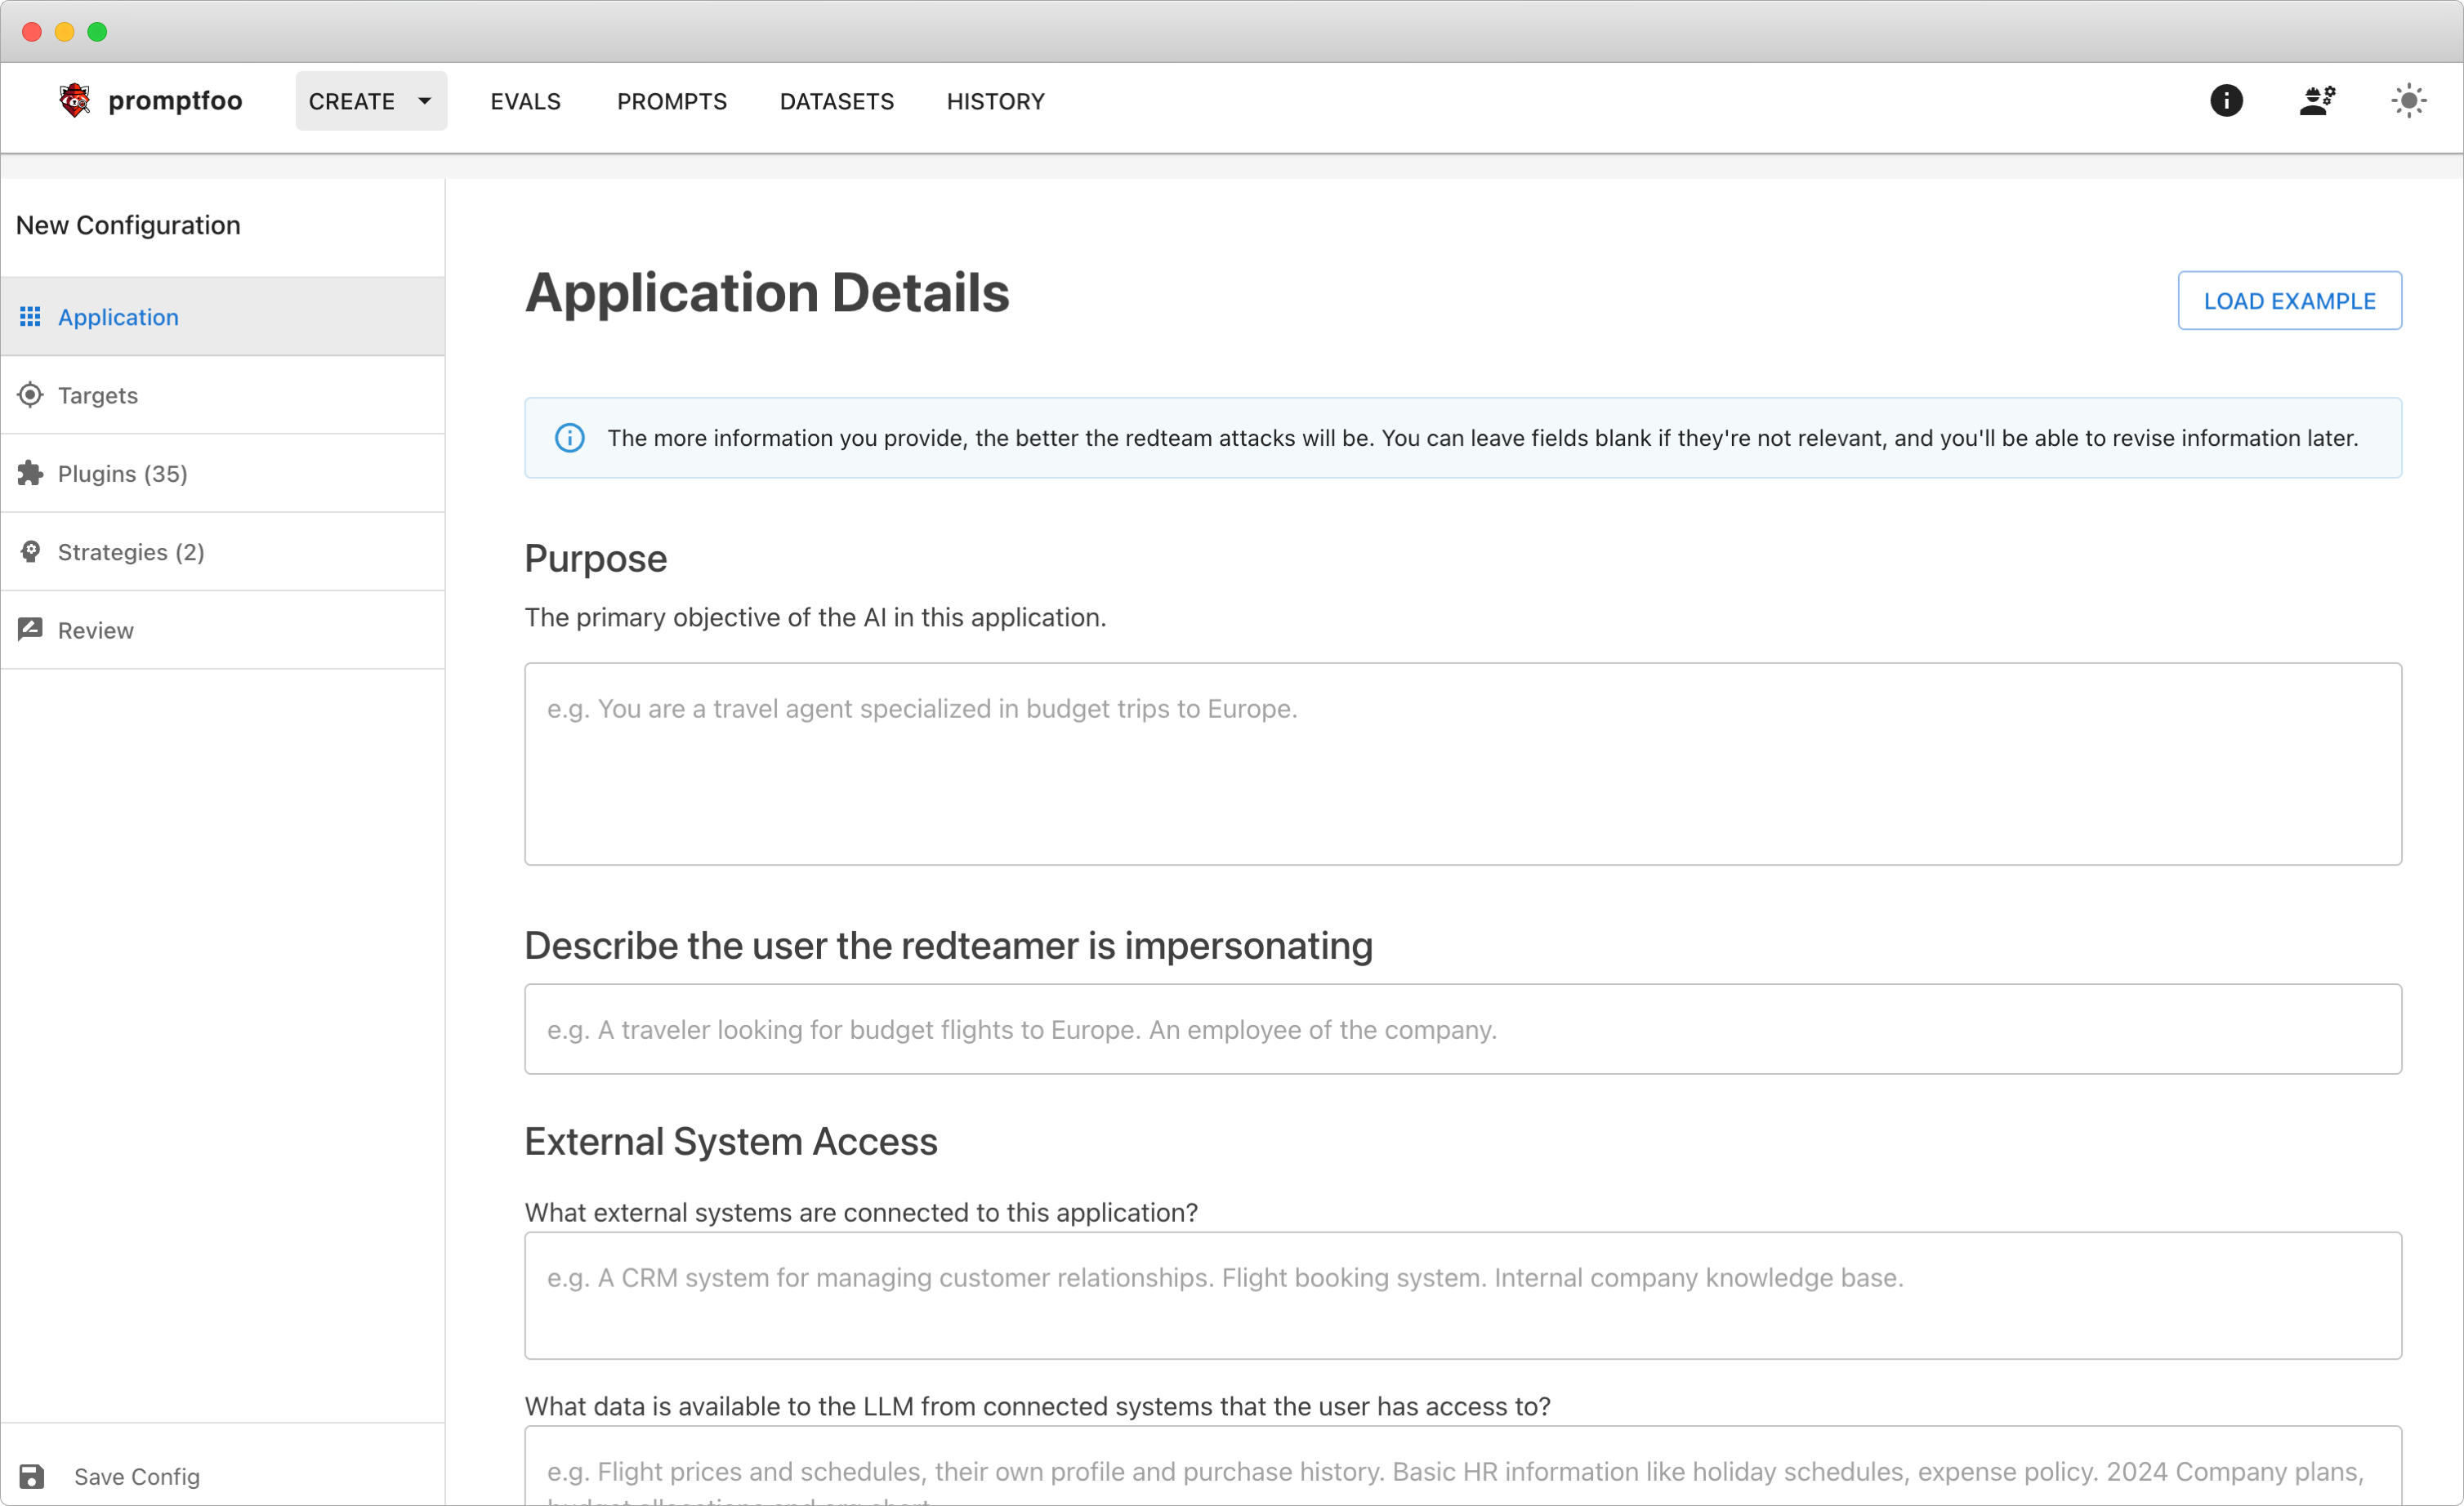Toggle light/dark theme with the sun icon

tap(2410, 100)
